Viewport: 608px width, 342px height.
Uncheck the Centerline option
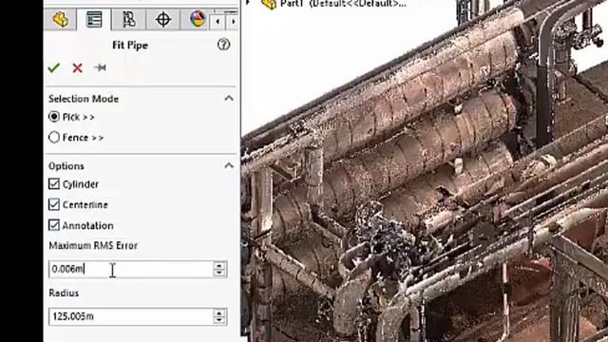pyautogui.click(x=54, y=204)
